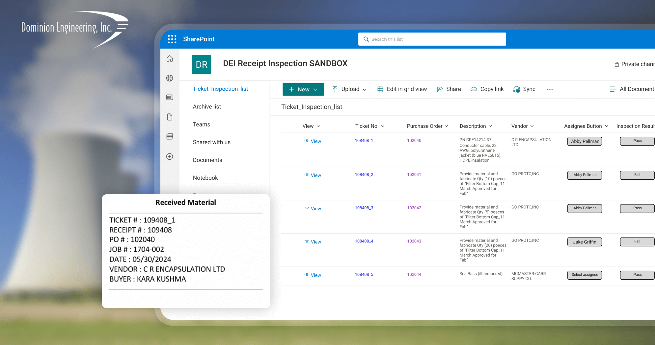The image size is (655, 345).
Task: Click the SharePoint brand label
Action: click(x=199, y=39)
